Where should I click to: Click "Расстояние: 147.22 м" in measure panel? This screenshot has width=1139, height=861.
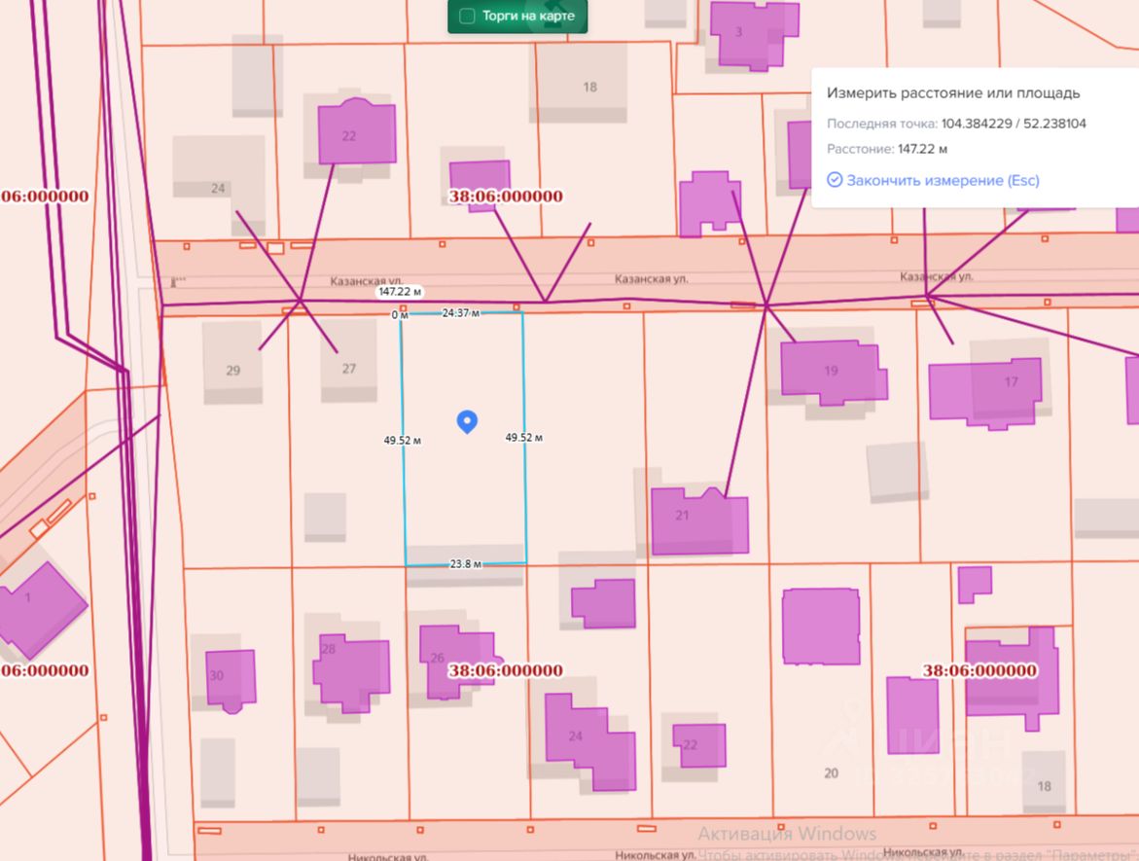(x=887, y=149)
